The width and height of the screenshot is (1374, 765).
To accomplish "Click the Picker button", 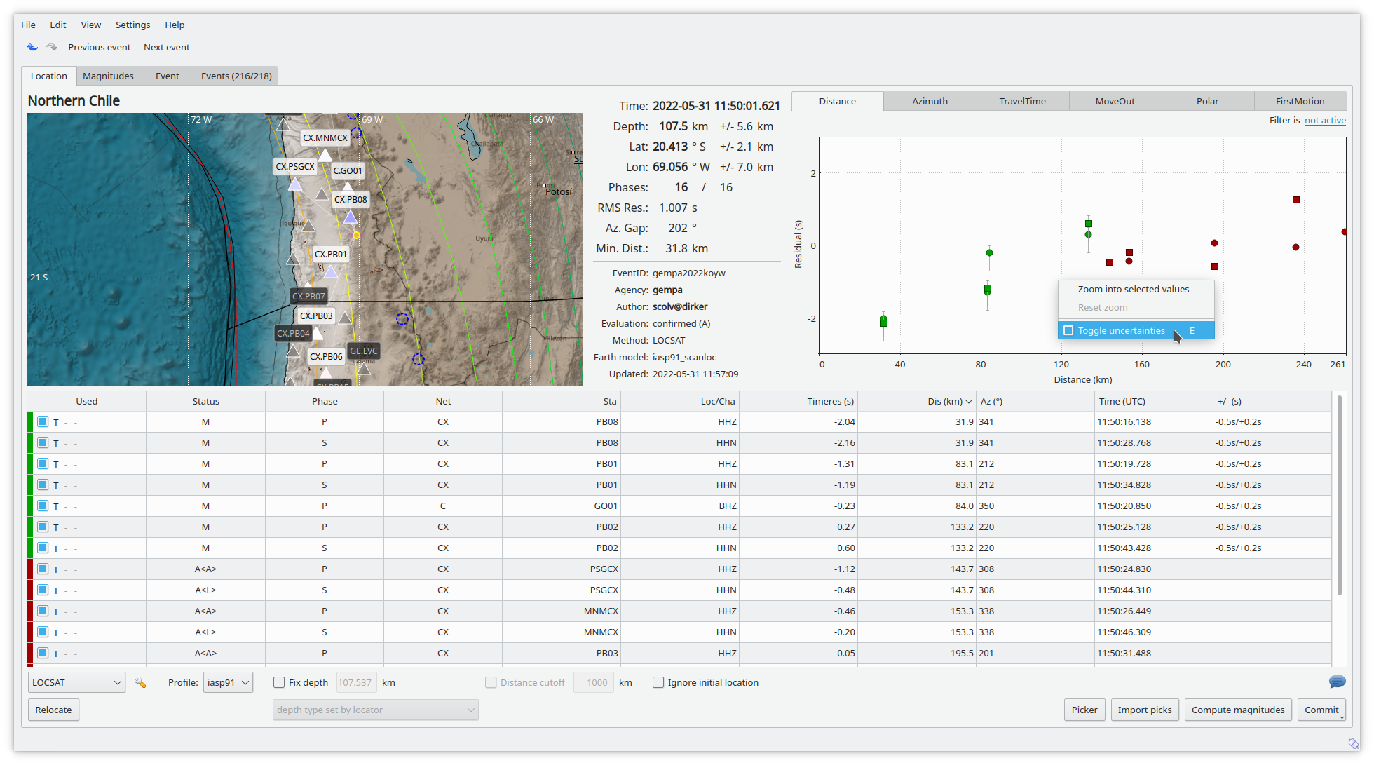I will pyautogui.click(x=1084, y=710).
